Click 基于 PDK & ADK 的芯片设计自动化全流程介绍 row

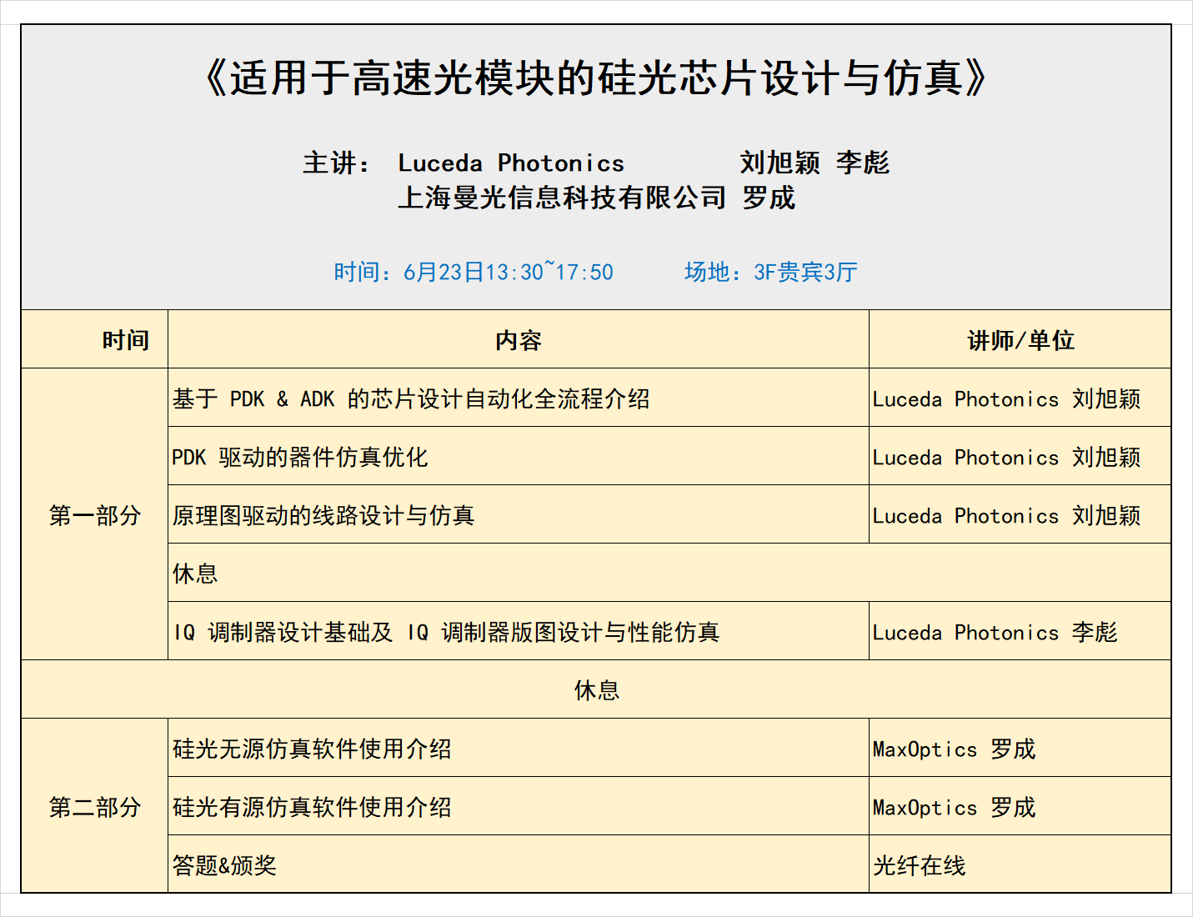click(x=519, y=398)
